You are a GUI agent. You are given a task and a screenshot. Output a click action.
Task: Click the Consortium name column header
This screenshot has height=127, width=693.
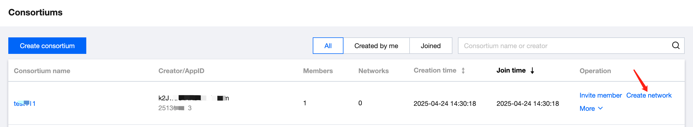click(x=42, y=71)
